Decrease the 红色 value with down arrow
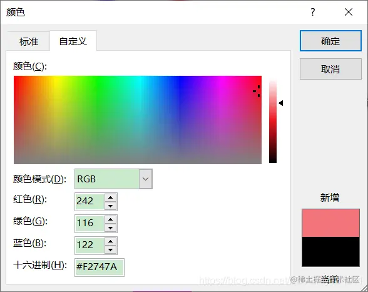This screenshot has height=292, width=368. tap(111, 206)
